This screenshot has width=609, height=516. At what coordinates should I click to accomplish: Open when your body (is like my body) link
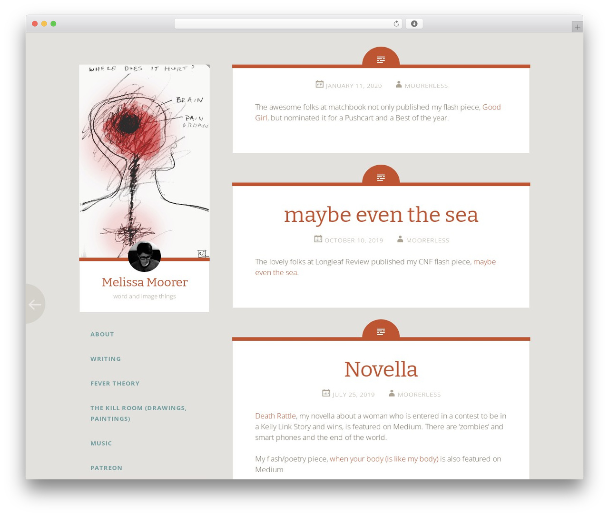pos(384,459)
